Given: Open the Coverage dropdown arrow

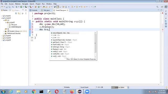Looking at the screenshot, I should tap(28, 7).
